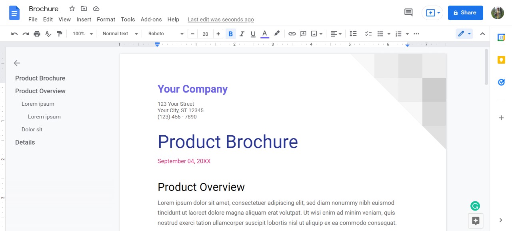The height and width of the screenshot is (231, 512).
Task: Print the document using the printer icon
Action: point(37,34)
